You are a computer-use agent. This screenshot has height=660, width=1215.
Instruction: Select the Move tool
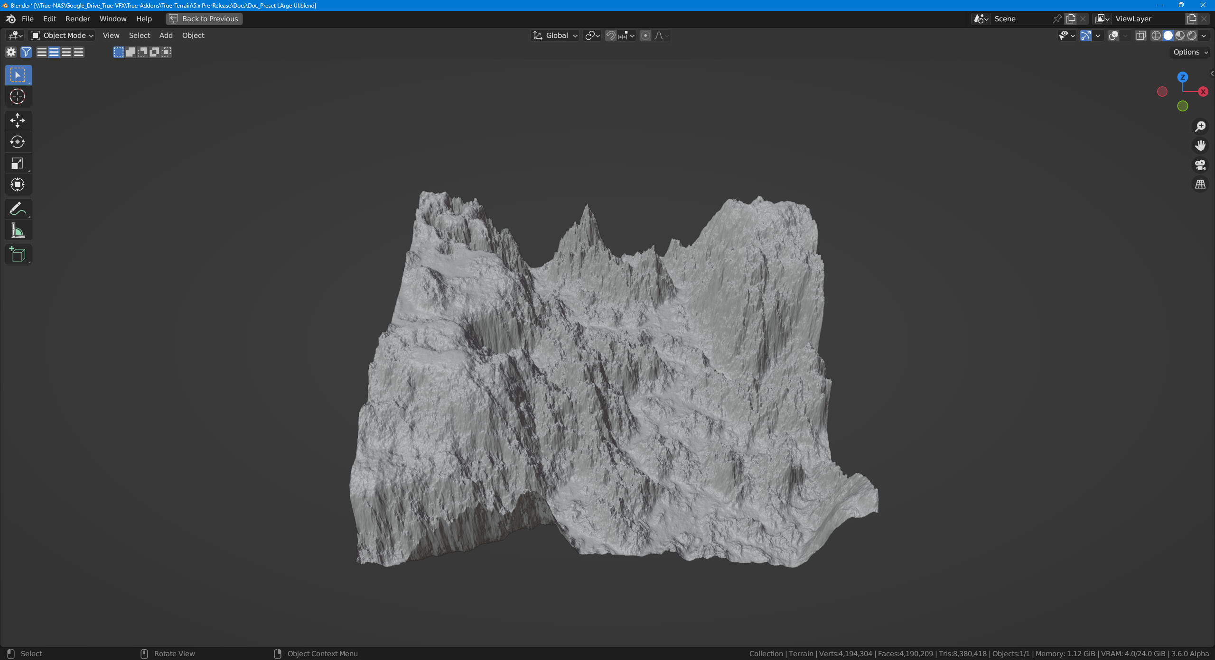[18, 120]
